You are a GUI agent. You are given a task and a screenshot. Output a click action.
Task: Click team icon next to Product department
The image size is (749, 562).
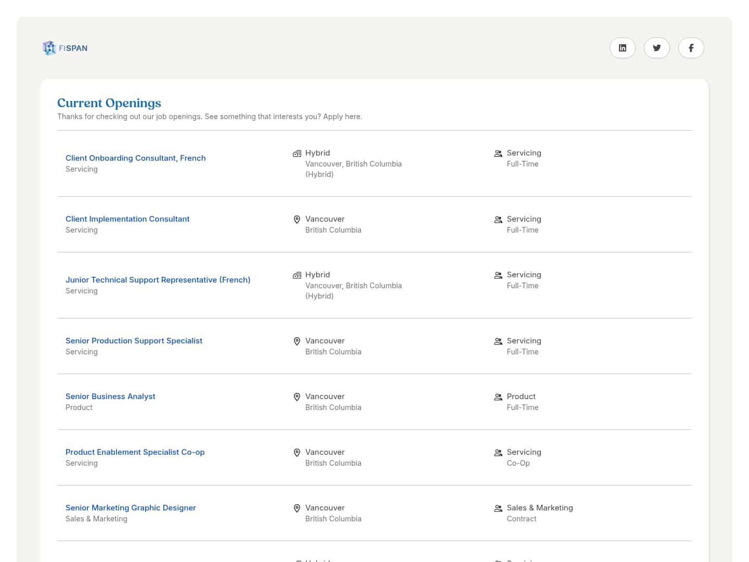click(498, 397)
